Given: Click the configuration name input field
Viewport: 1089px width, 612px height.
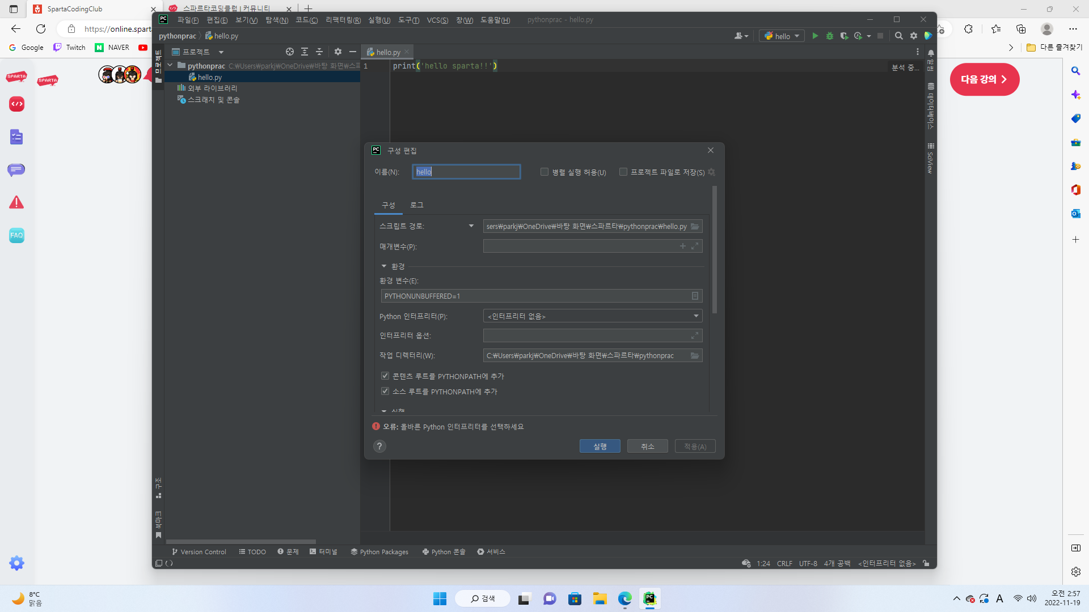Looking at the screenshot, I should tap(466, 172).
